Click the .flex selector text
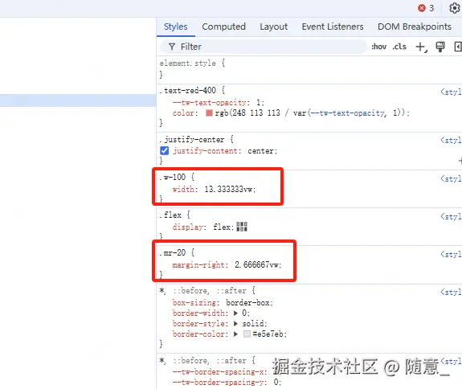This screenshot has height=389, width=462. click(x=170, y=215)
